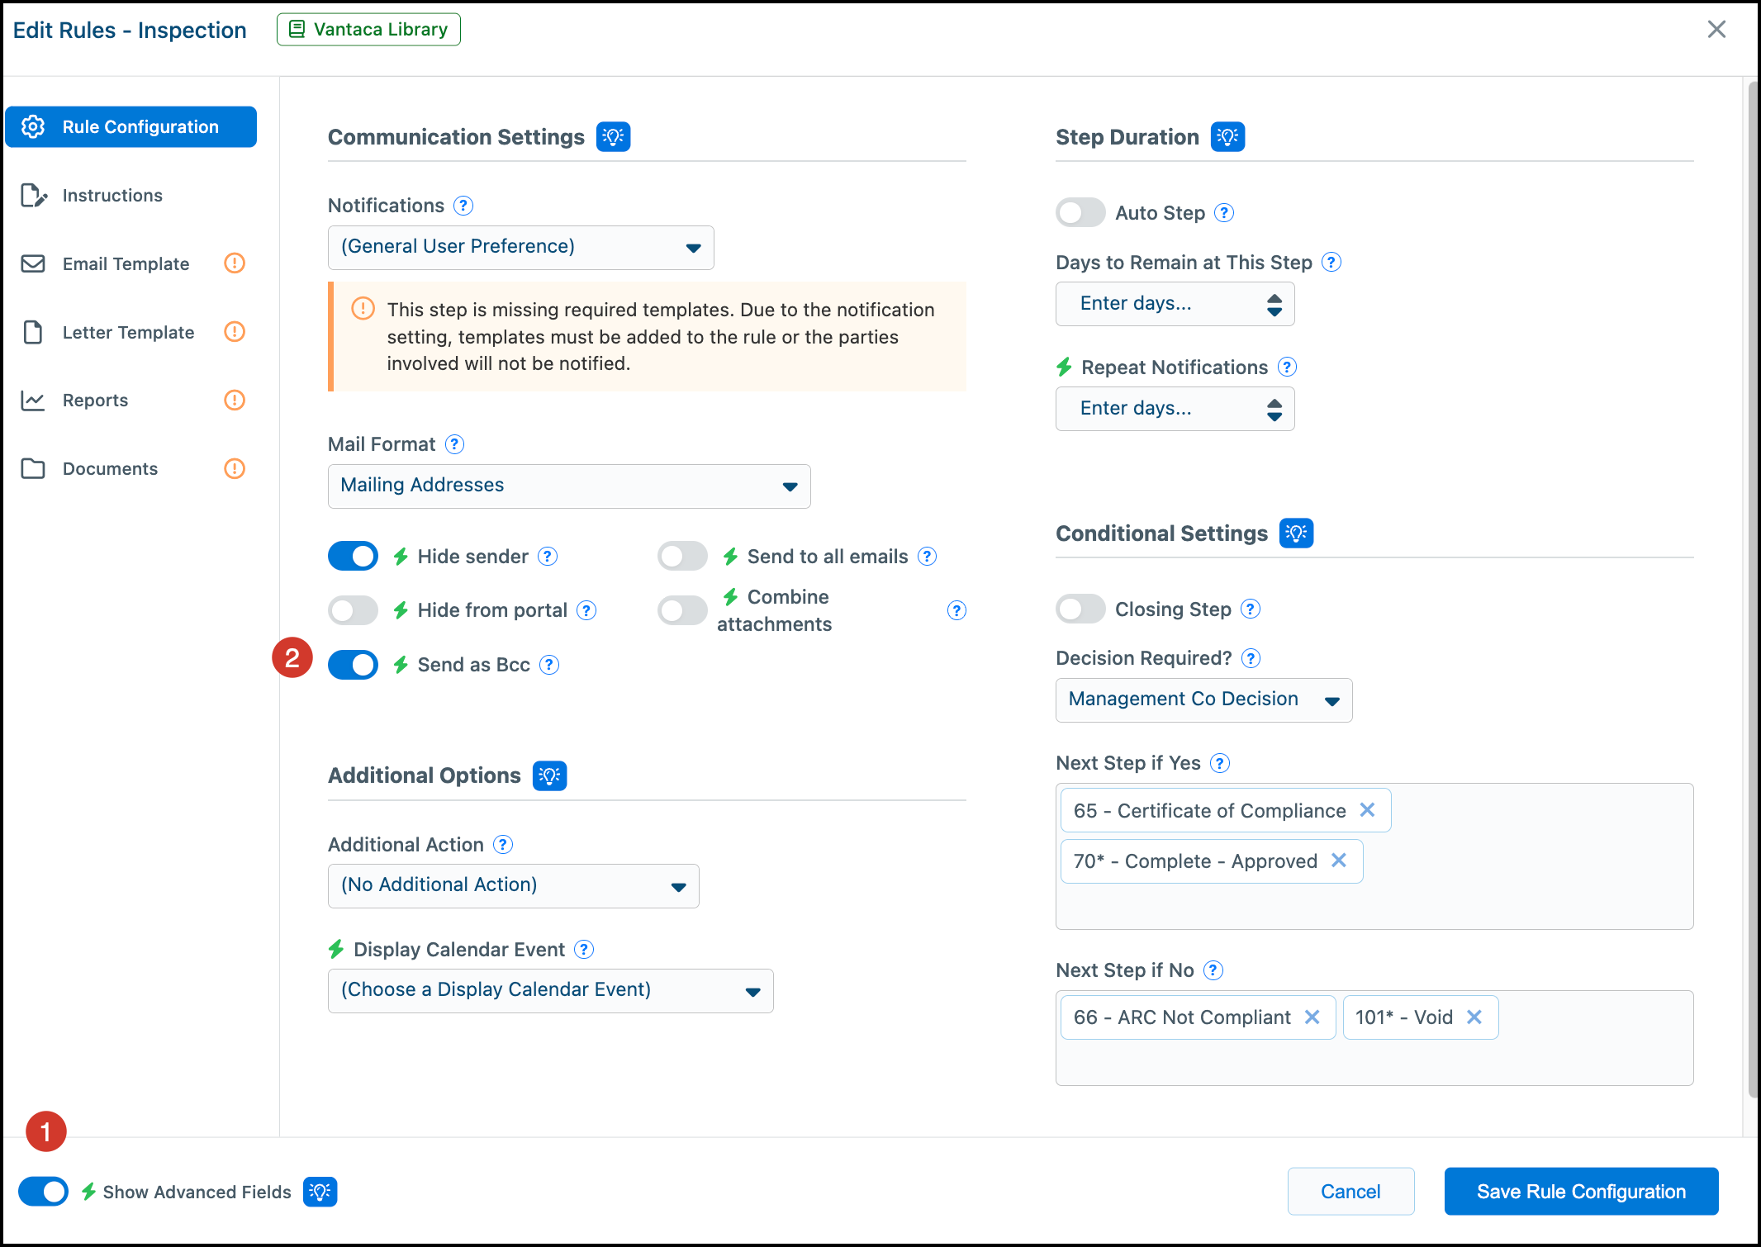Remove 70* - Complete - Approved tag
1761x1247 pixels.
(x=1339, y=861)
